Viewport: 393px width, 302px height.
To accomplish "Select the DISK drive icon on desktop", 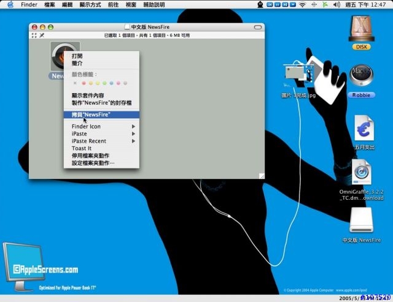I will 362,29.
